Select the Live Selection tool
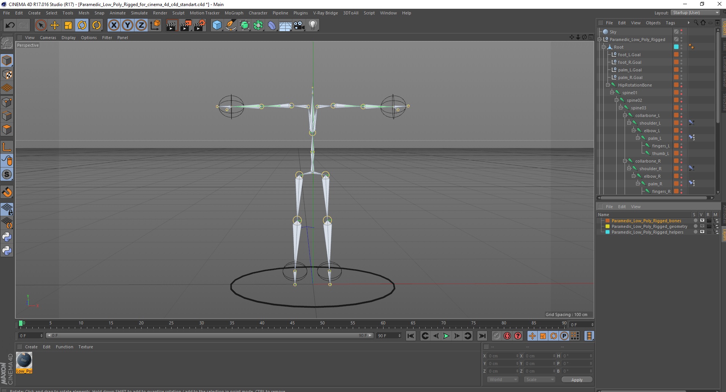This screenshot has width=726, height=392. tap(41, 25)
